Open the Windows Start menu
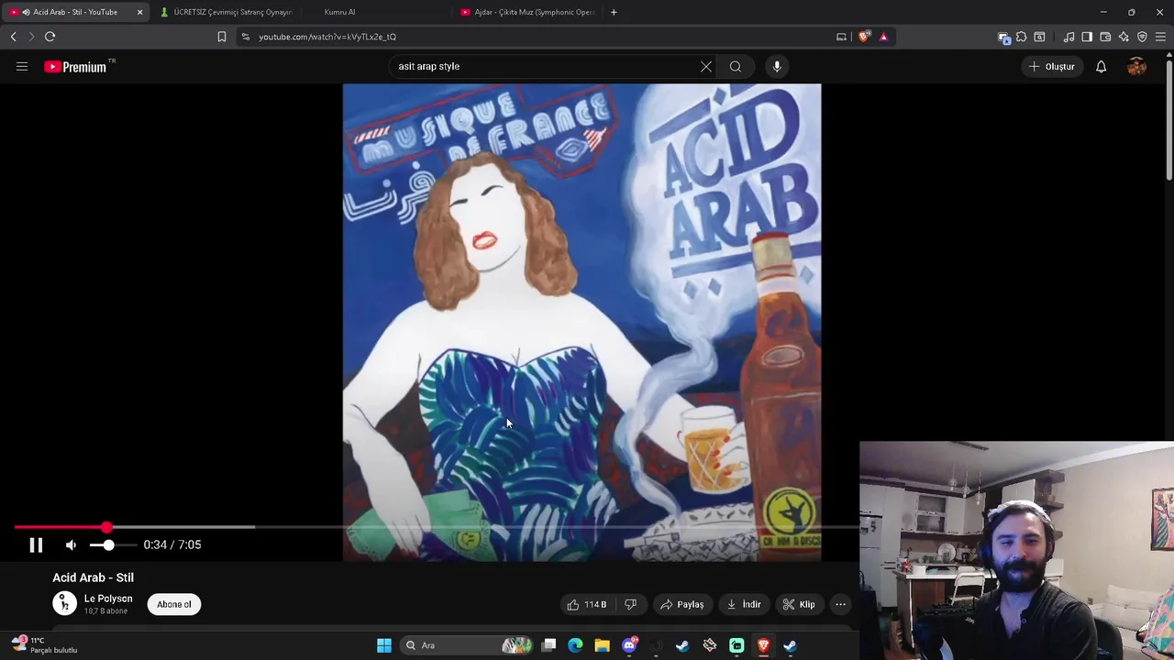 pyautogui.click(x=384, y=645)
